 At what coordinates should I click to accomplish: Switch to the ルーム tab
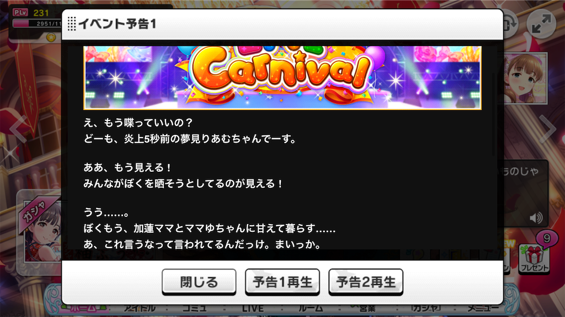311,308
